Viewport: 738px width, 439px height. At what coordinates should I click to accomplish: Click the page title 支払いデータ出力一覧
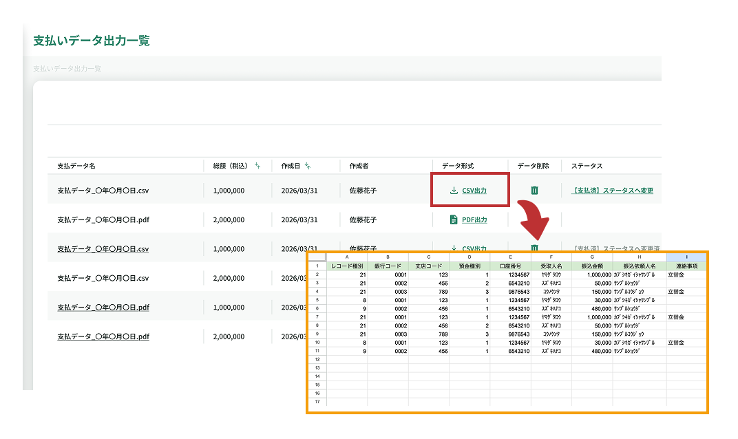click(x=92, y=41)
